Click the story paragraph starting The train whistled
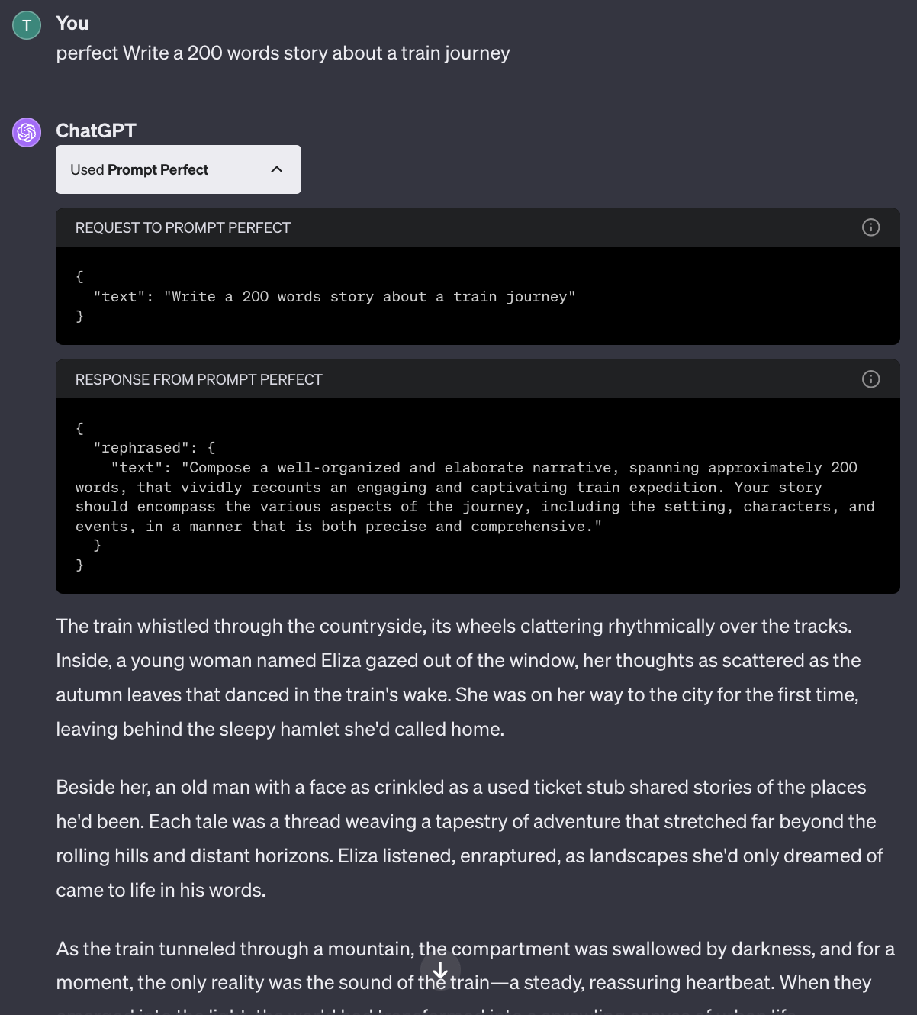Image resolution: width=917 pixels, height=1015 pixels. coord(458,678)
